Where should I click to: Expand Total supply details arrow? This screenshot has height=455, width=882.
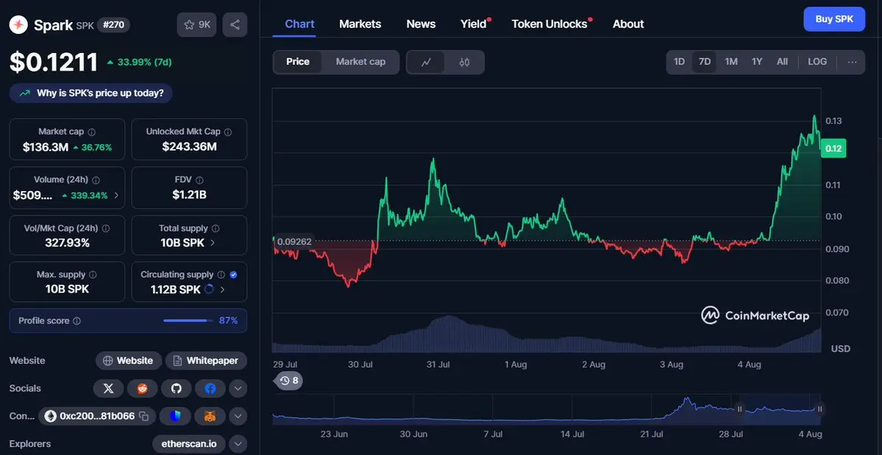[213, 243]
